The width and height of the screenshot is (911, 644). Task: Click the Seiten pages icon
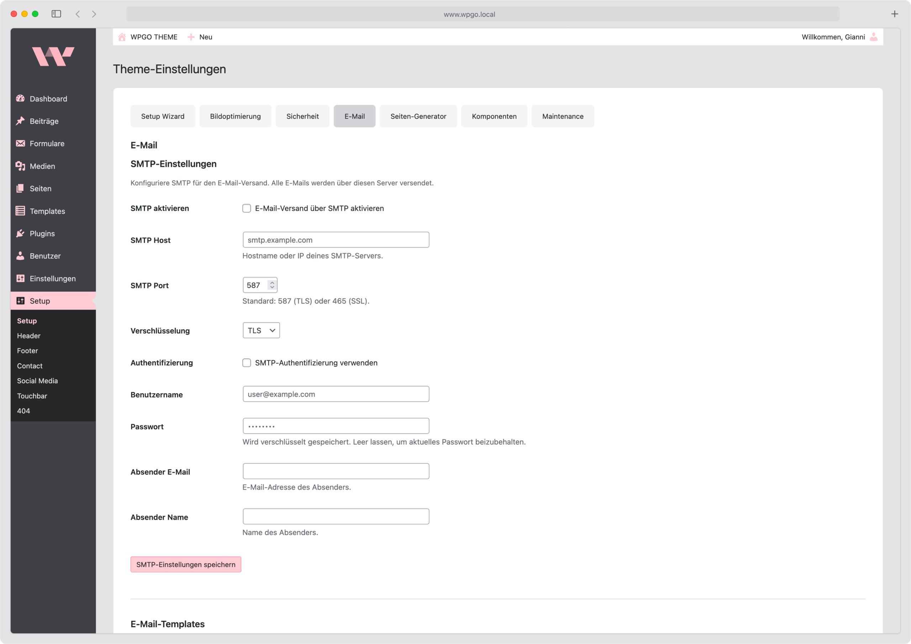click(x=21, y=188)
